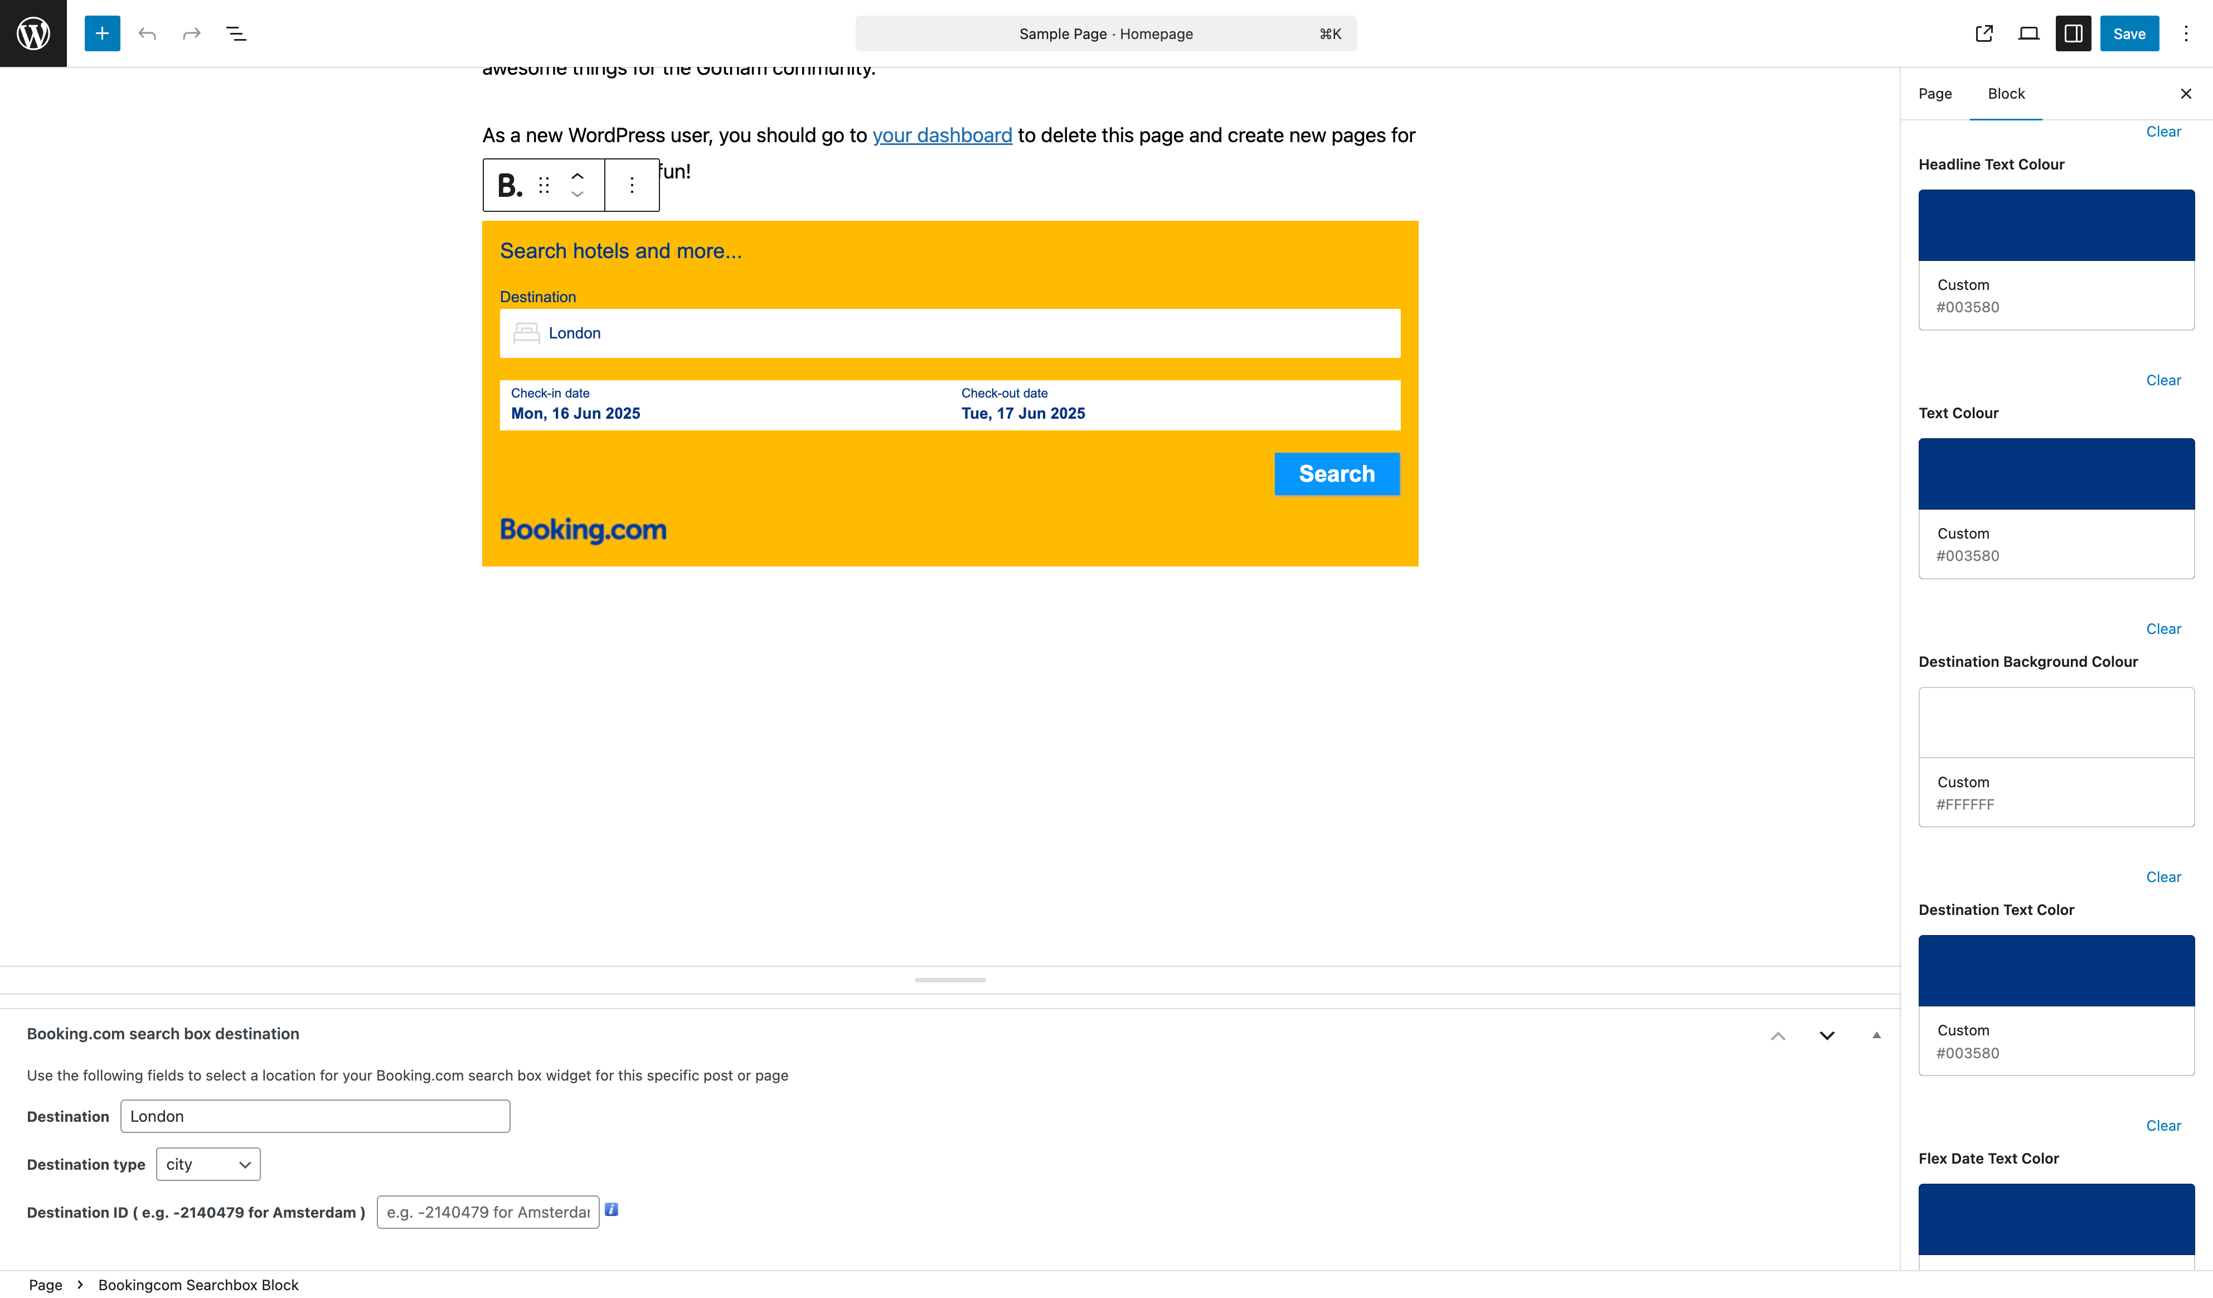The image size is (2213, 1298).
Task: Open the Document Overview list view
Action: (x=236, y=33)
